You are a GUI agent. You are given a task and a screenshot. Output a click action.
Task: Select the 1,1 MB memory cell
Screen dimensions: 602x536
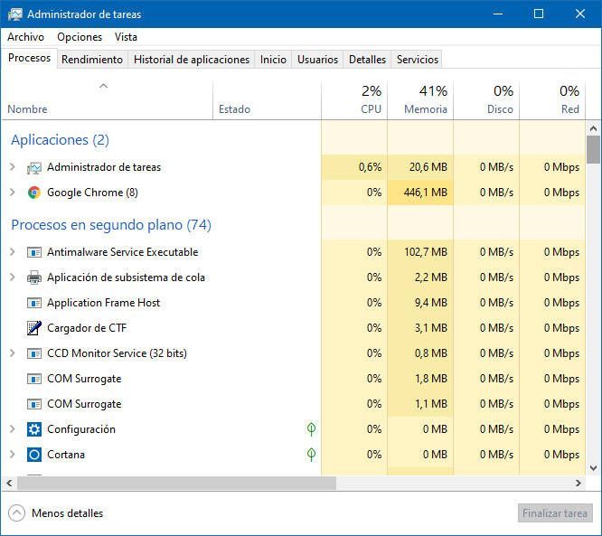[x=420, y=404]
